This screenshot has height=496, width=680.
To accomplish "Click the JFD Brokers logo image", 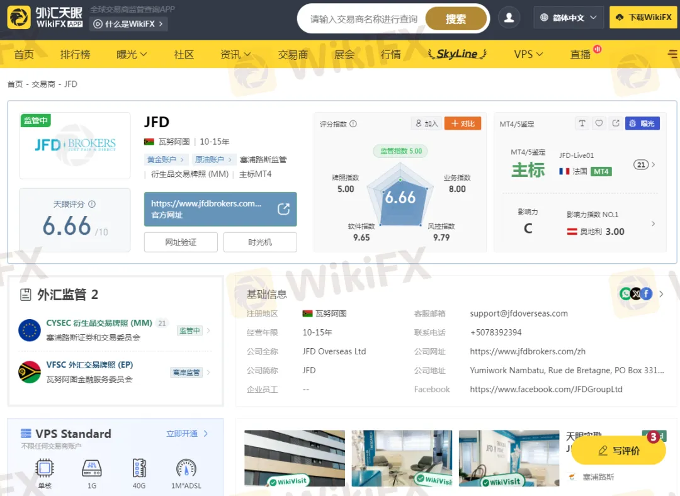I will (75, 144).
